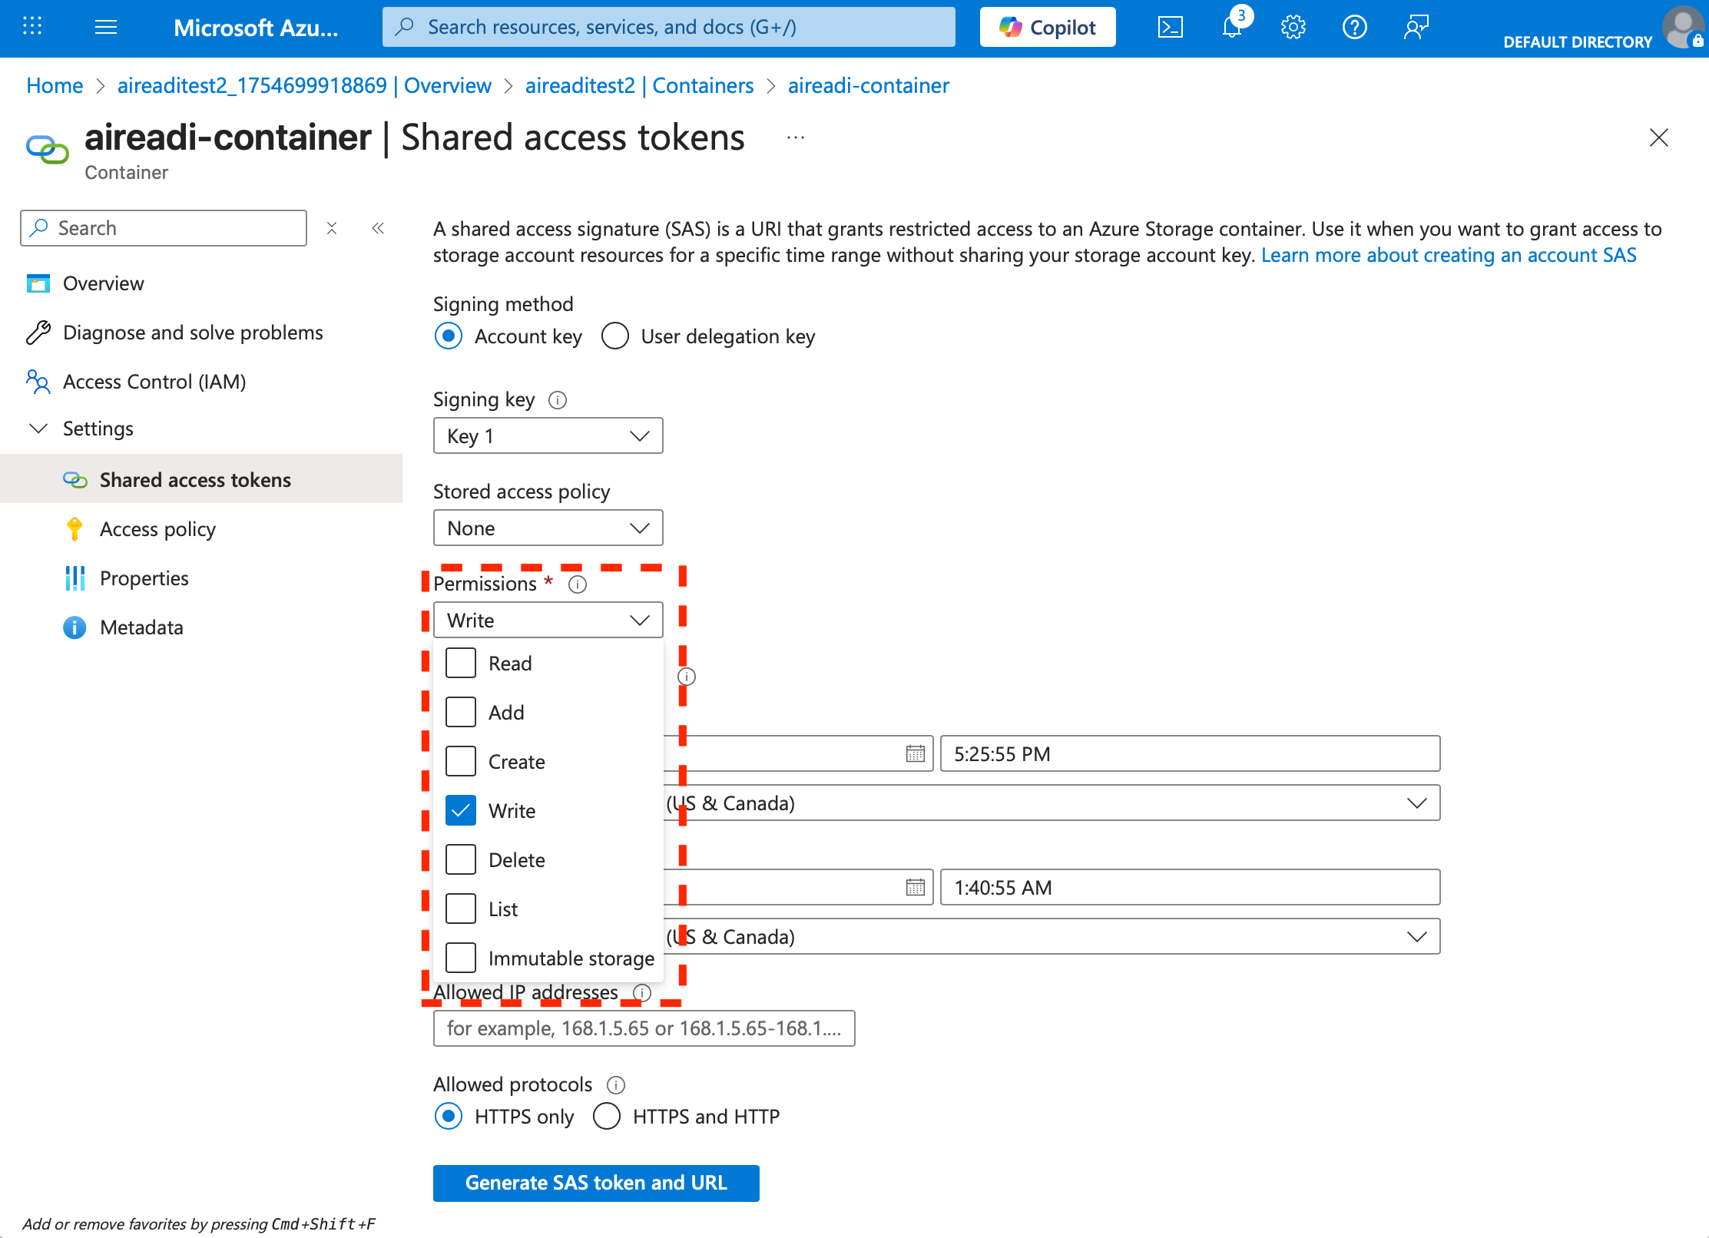This screenshot has height=1238, width=1709.
Task: Open the Cloud Shell terminal icon
Action: click(x=1170, y=28)
